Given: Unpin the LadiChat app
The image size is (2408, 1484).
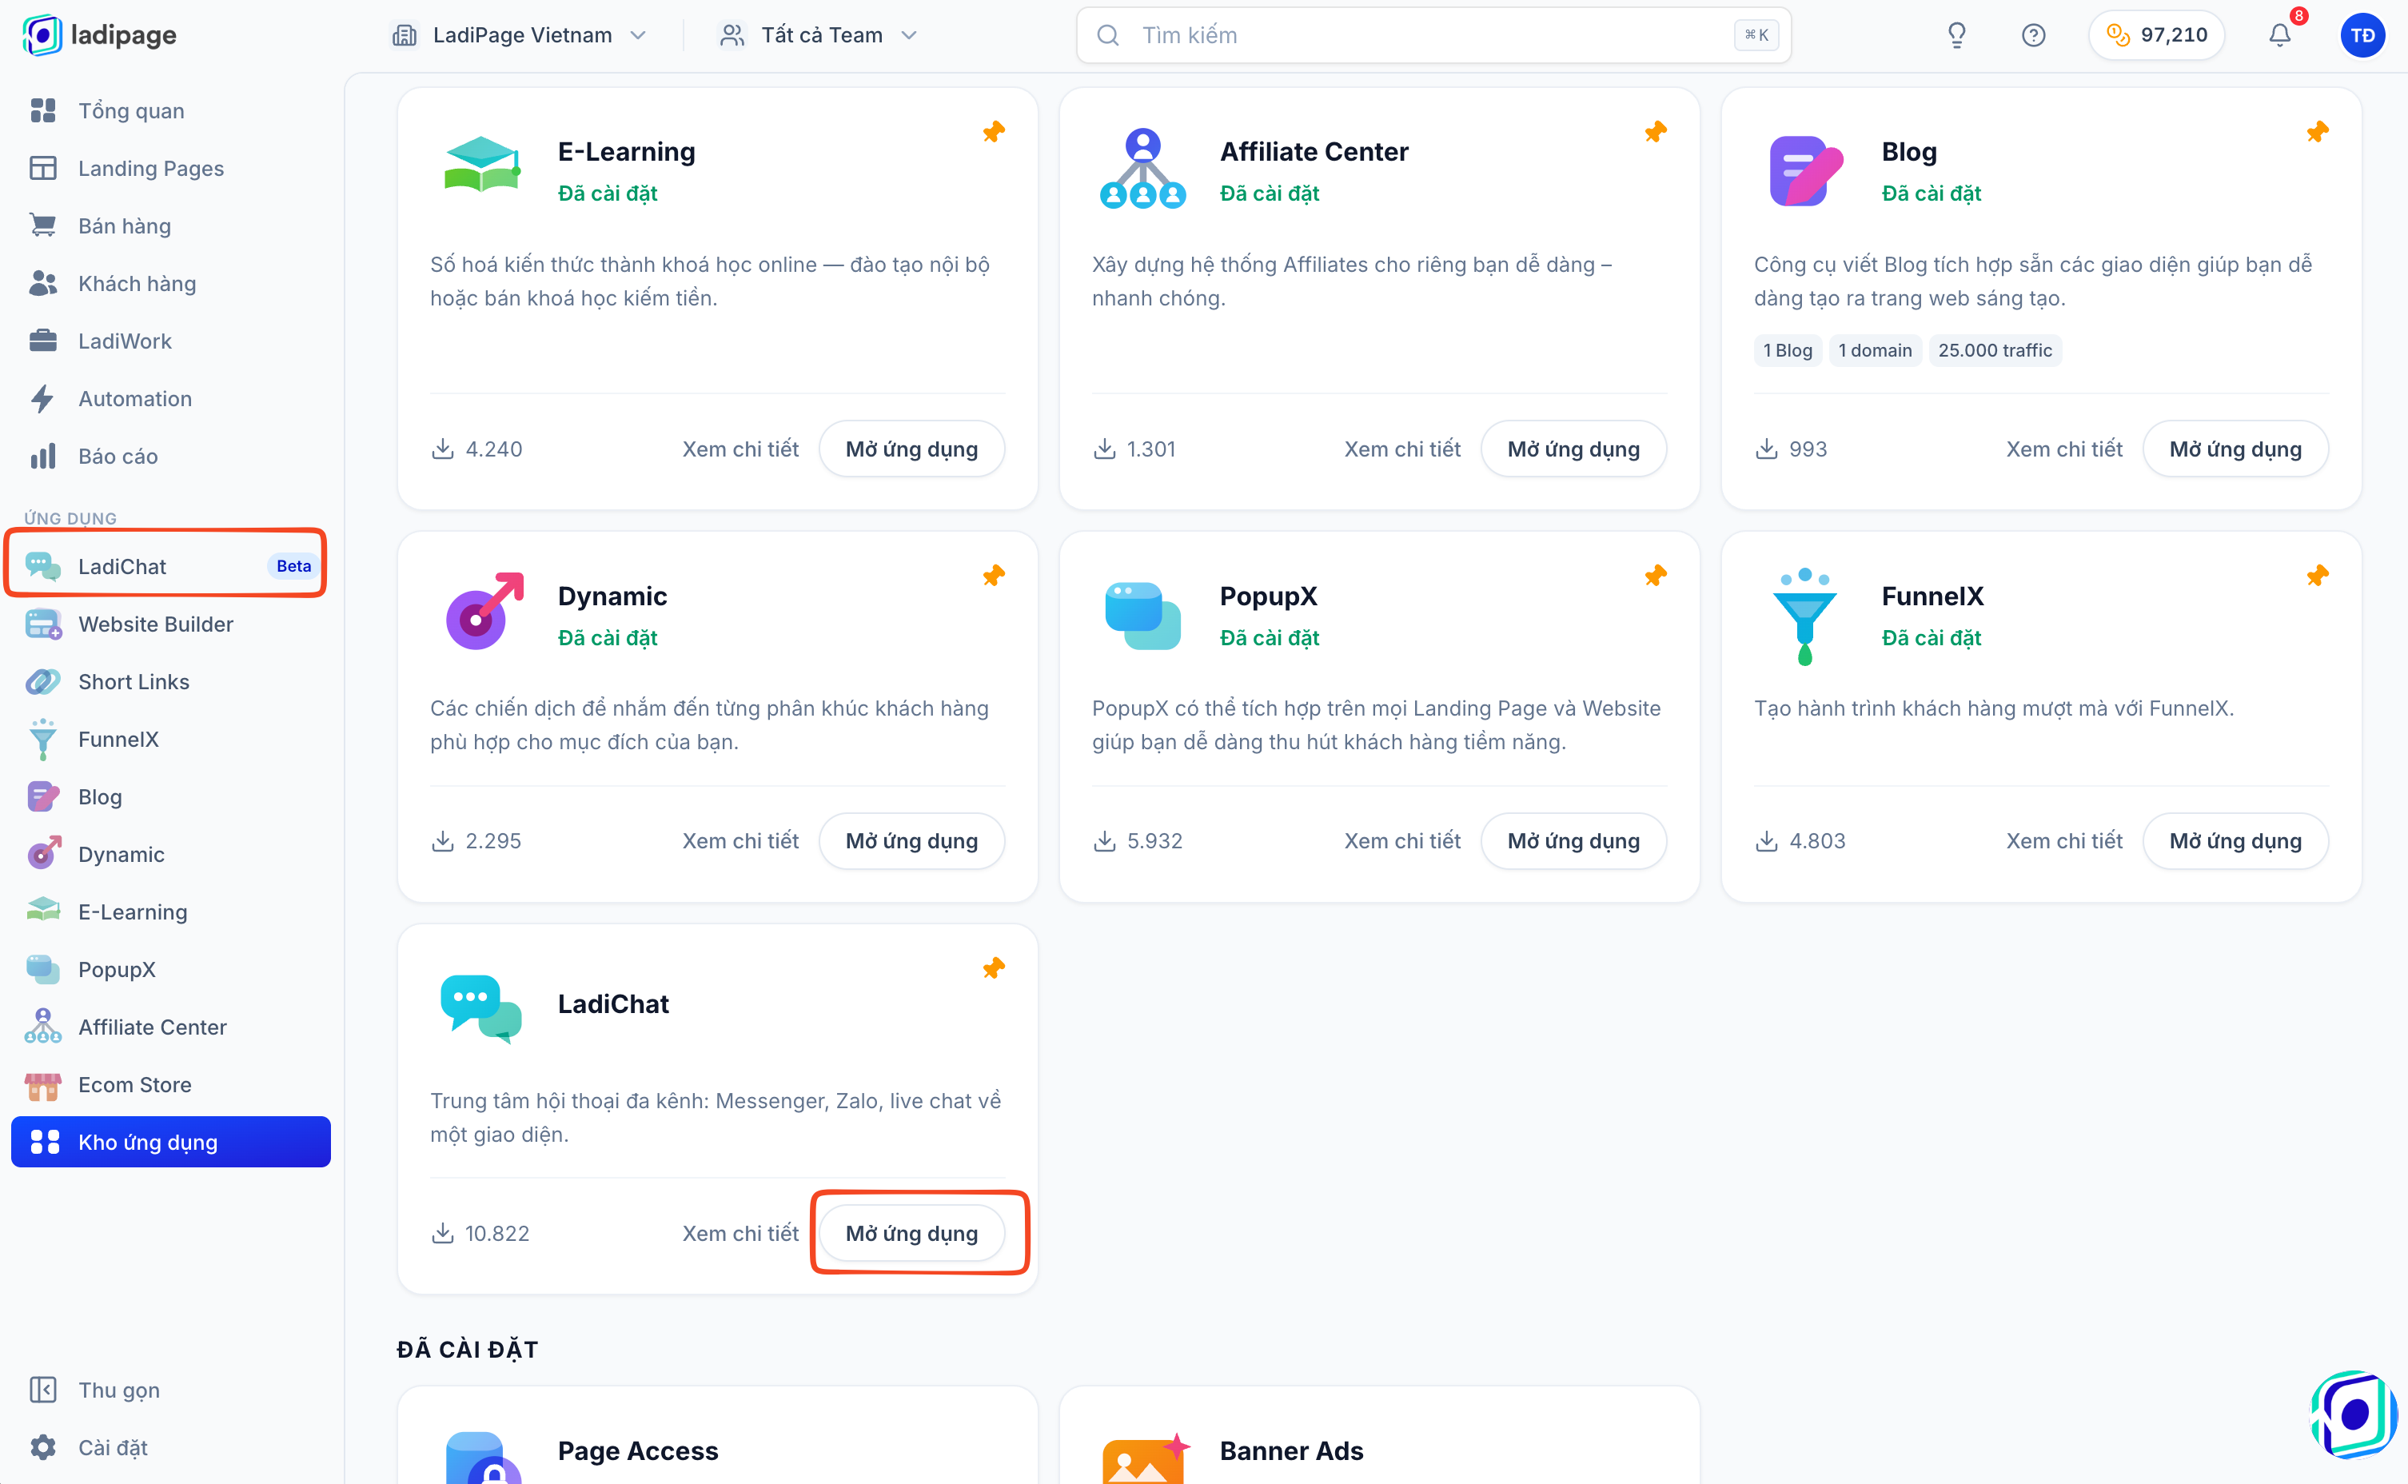Looking at the screenshot, I should (993, 967).
